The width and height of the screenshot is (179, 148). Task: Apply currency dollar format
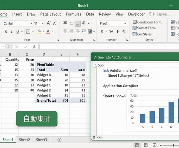pos(102,32)
